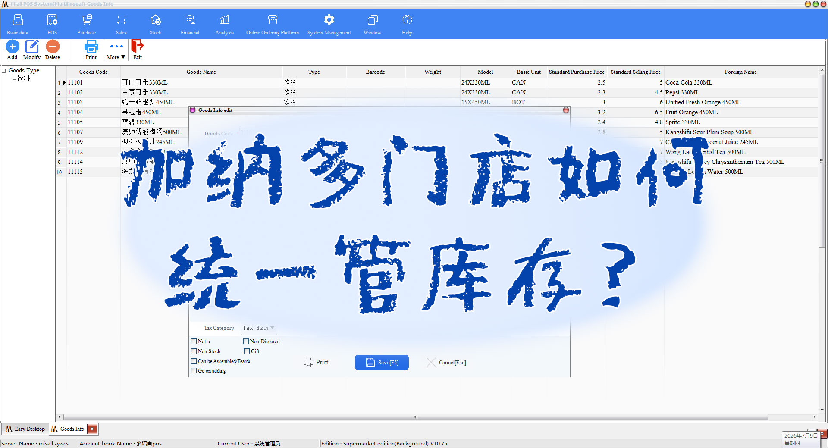Screen dimensions: 828x448
Task: Toggle Can be Assembled/Teardown checkbox
Action: tap(194, 361)
